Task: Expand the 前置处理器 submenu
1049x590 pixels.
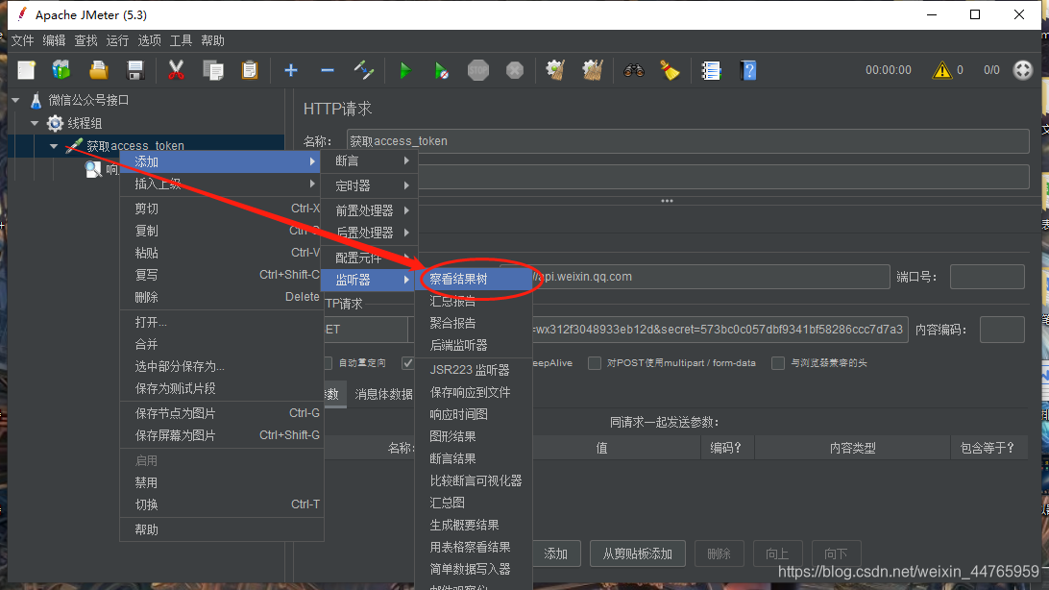Action: click(x=369, y=210)
